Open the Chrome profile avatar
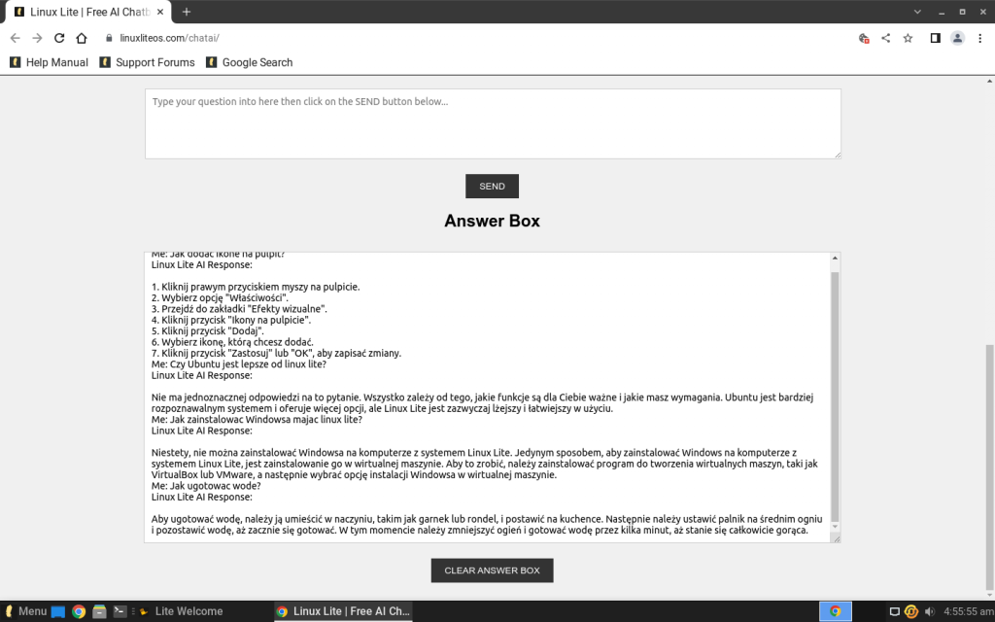 (x=959, y=38)
